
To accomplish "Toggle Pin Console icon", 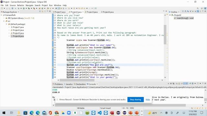I will point(190,83).
